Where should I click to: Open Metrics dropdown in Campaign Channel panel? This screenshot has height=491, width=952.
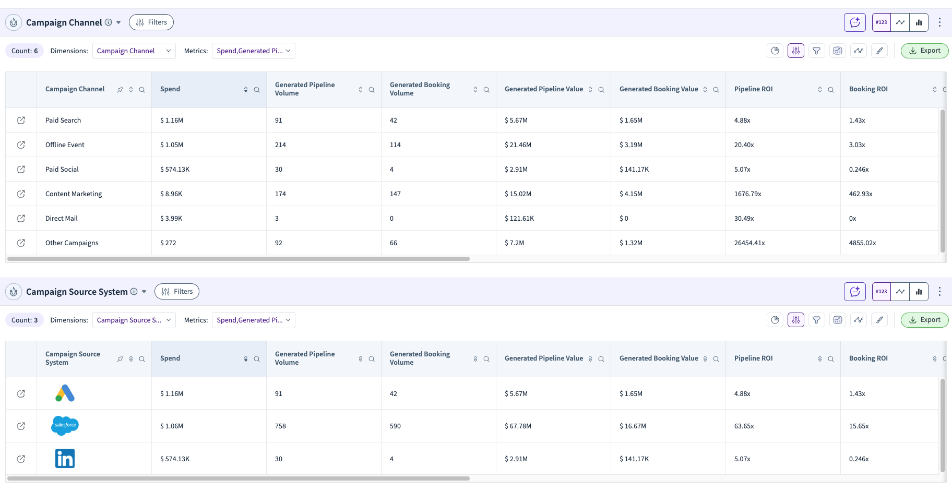click(254, 51)
